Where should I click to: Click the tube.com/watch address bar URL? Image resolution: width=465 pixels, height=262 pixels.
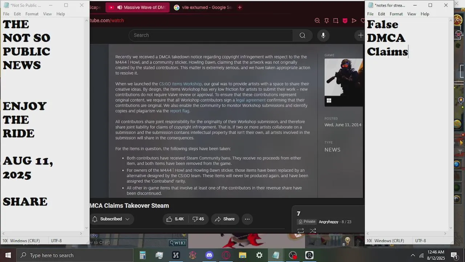pos(107,21)
